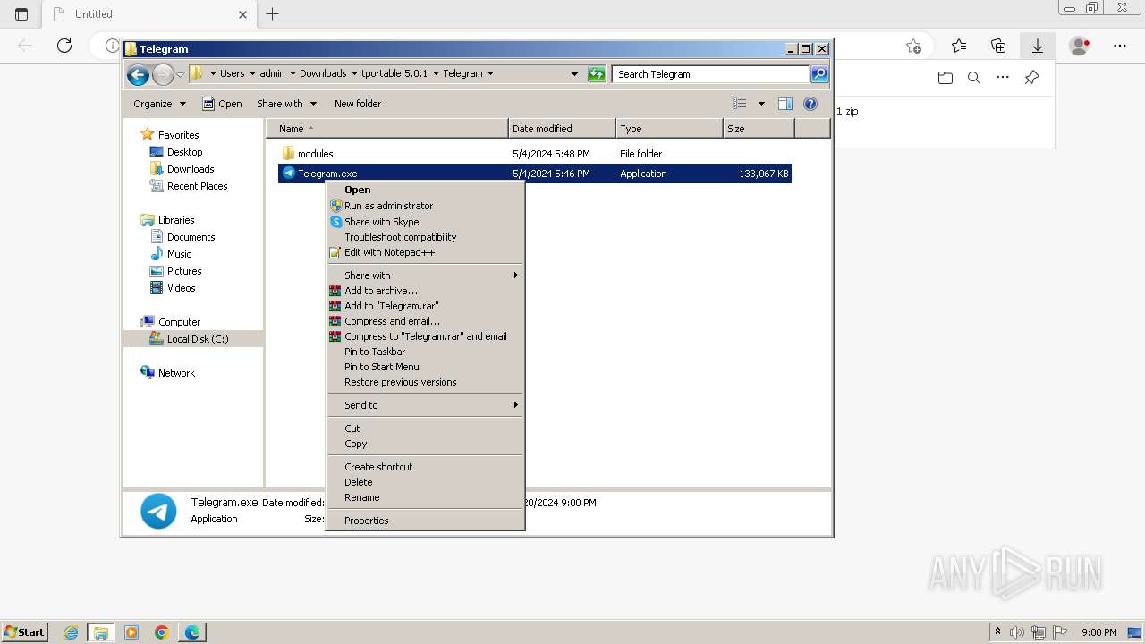Viewport: 1145px width, 644px height.
Task: Choose Troubleshoot compatibility
Action: click(x=425, y=237)
